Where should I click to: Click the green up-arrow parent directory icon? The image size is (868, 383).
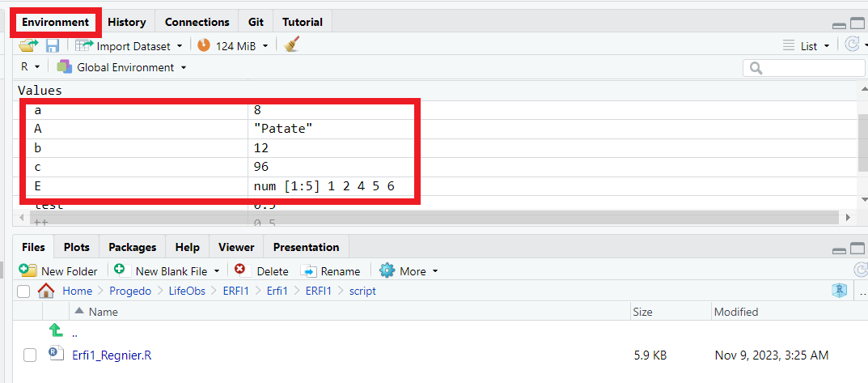[56, 330]
